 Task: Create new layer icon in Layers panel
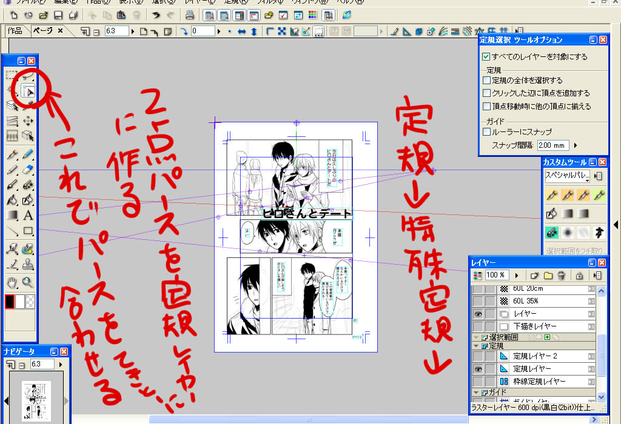(535, 275)
